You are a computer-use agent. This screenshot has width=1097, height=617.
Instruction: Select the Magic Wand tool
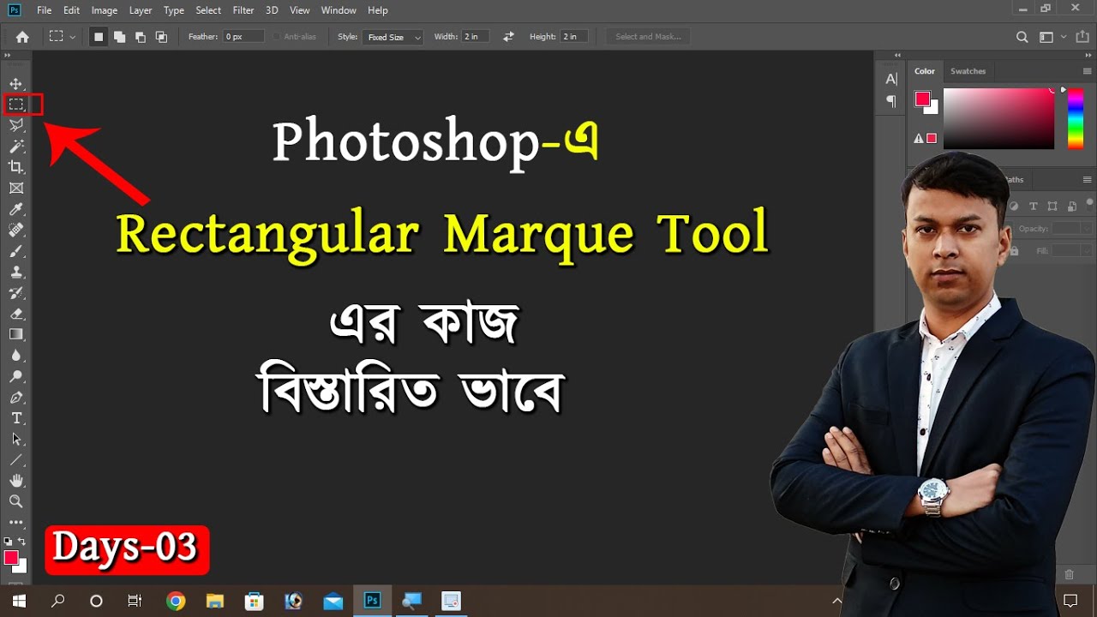coord(16,147)
